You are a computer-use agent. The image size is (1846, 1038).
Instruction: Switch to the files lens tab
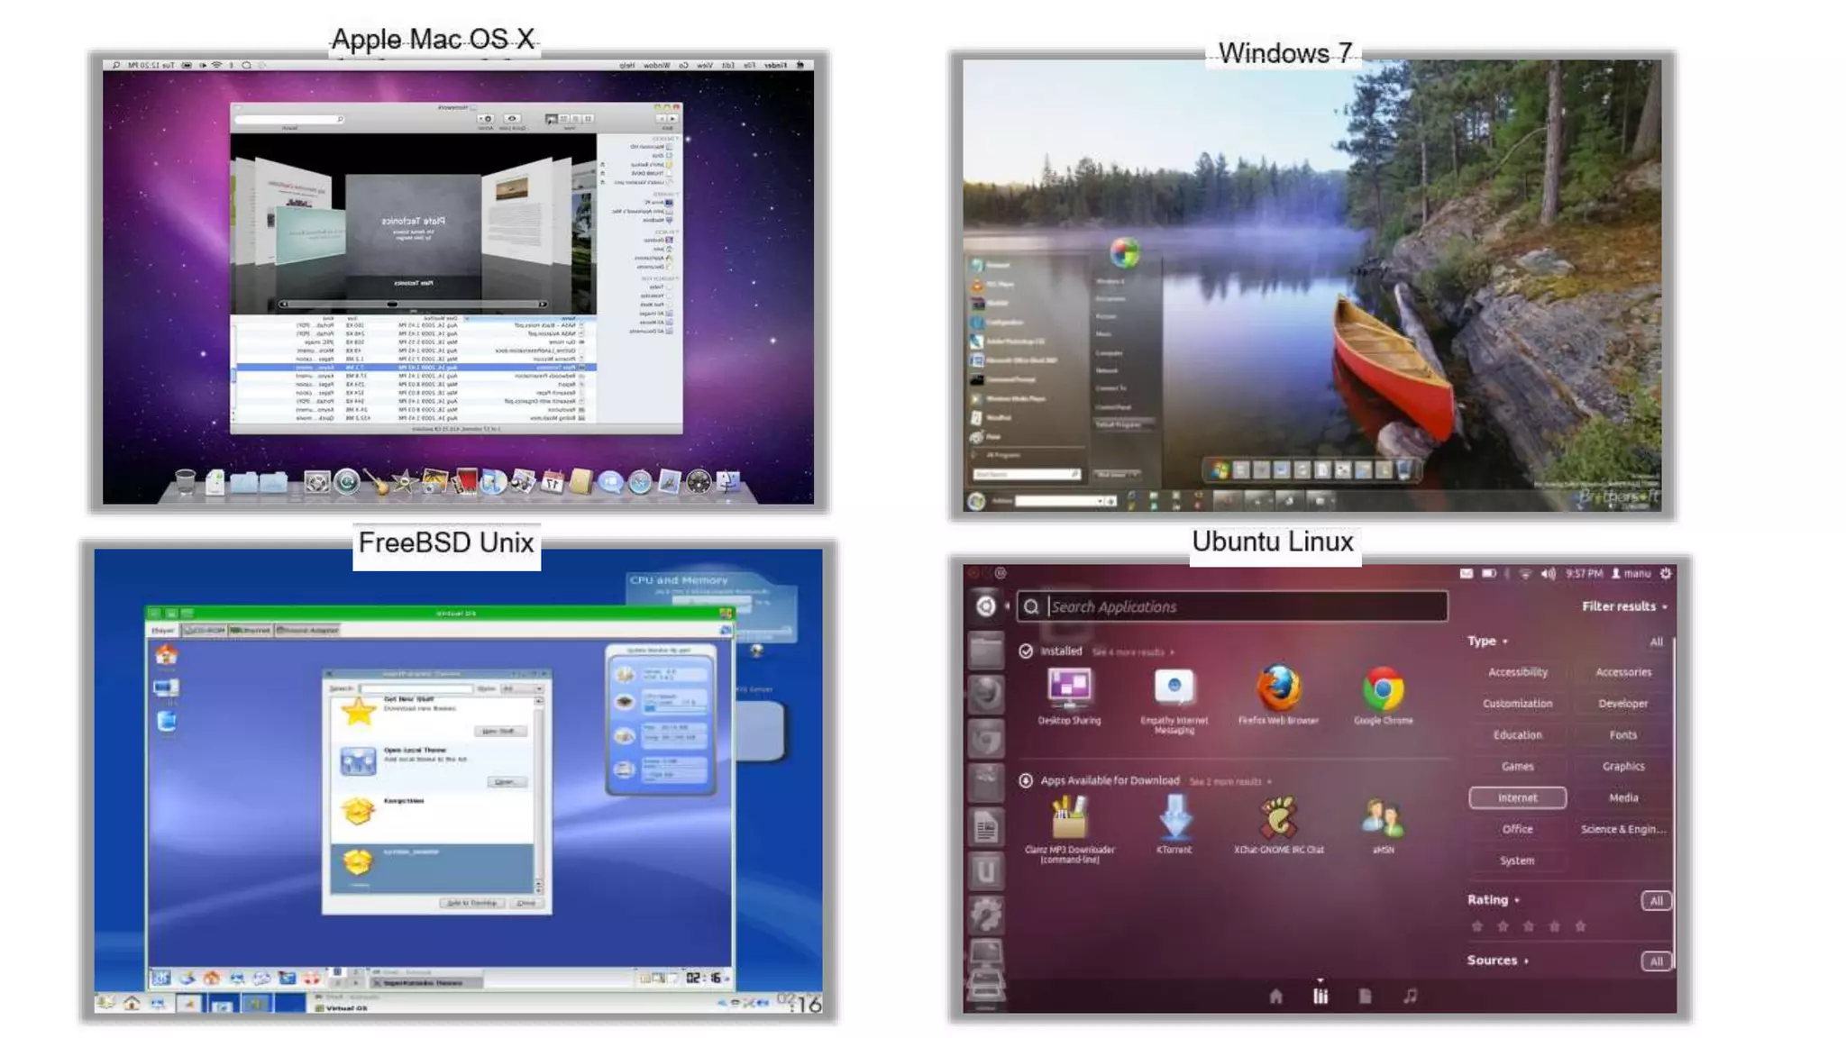coord(1365,996)
